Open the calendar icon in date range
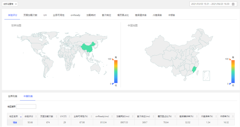 [233, 4]
